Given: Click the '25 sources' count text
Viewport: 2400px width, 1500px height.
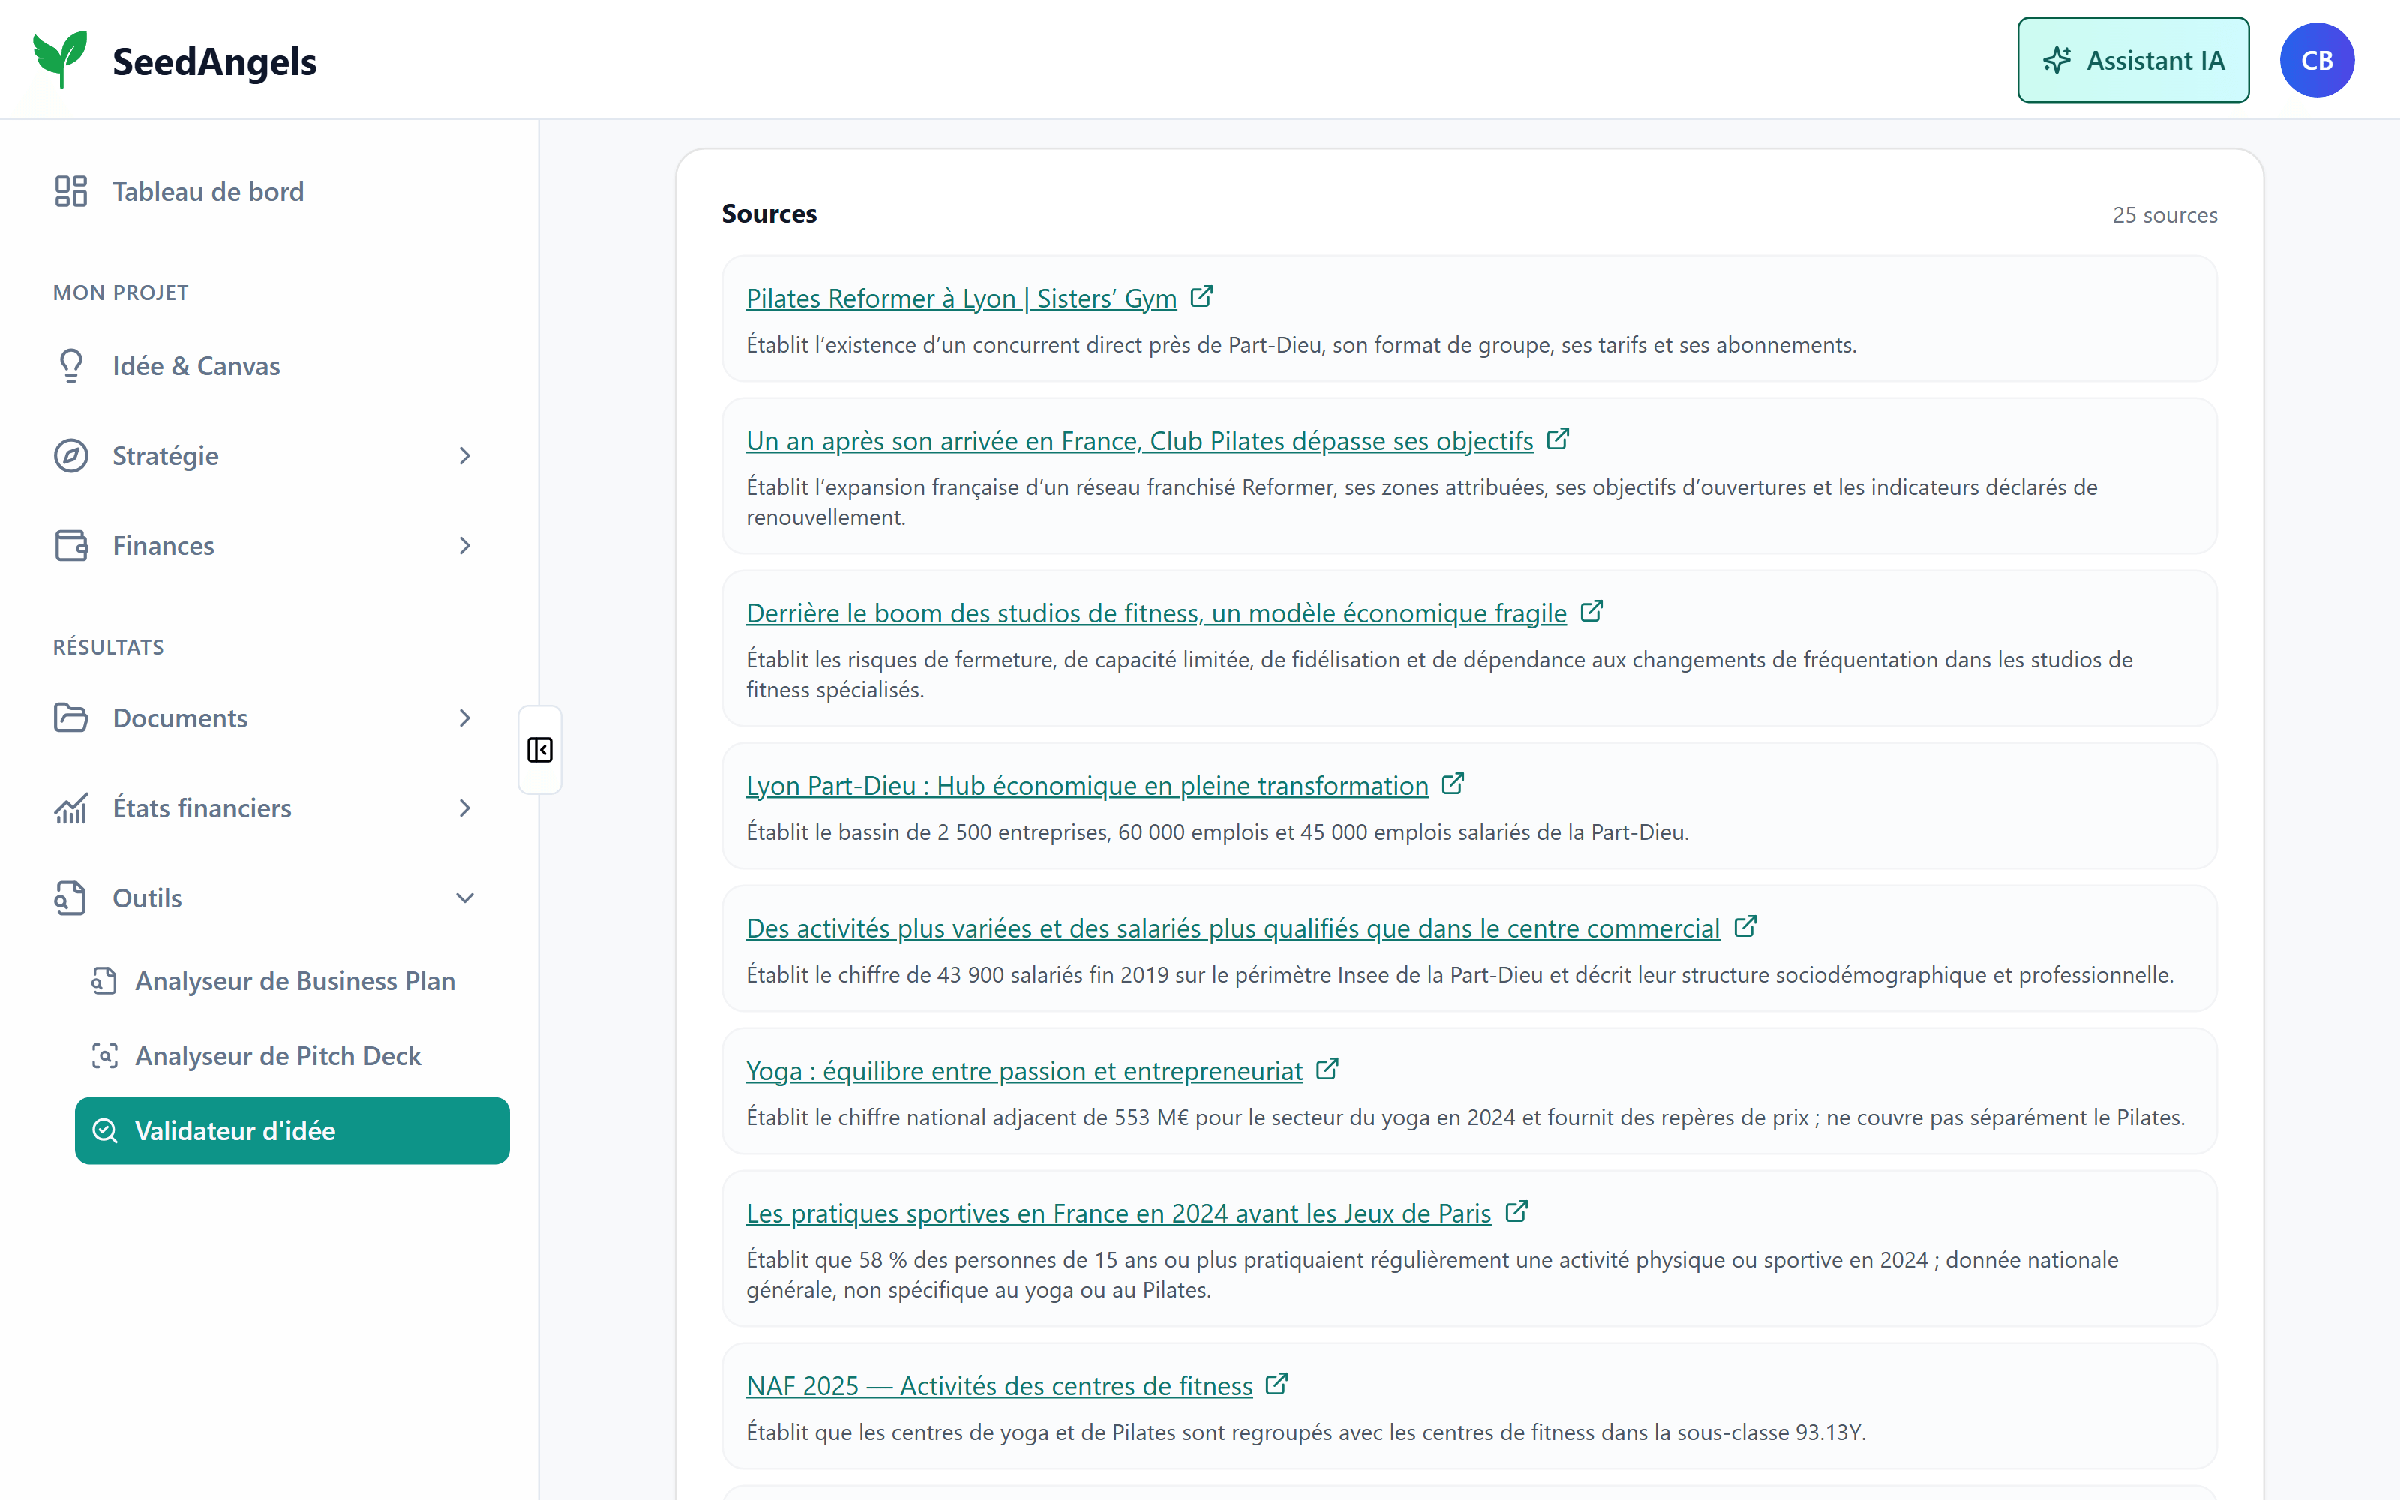Looking at the screenshot, I should click(2164, 215).
